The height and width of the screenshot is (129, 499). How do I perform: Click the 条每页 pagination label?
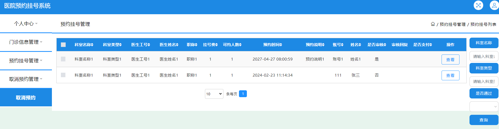pos(232,94)
